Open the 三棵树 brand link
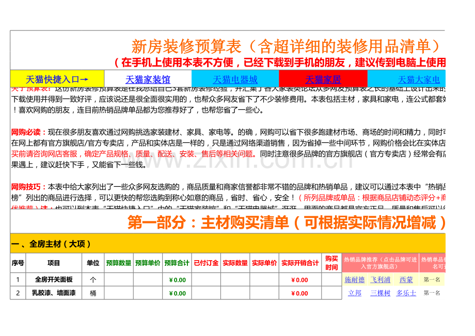Screen dimensions: 475x336 380,293
